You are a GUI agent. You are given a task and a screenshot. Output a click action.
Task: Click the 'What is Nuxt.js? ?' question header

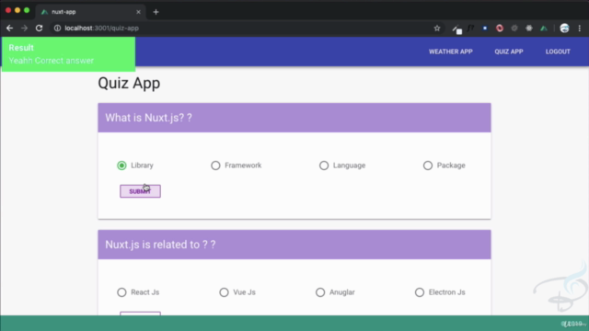point(294,118)
